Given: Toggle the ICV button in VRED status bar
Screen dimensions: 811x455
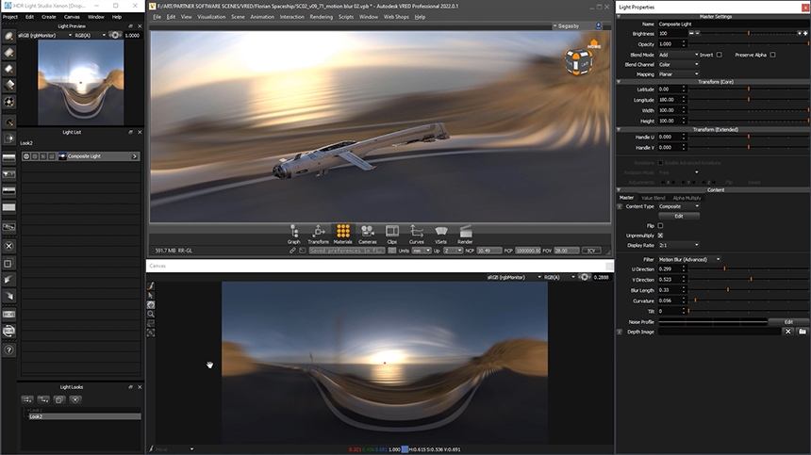Looking at the screenshot, I should pos(591,251).
